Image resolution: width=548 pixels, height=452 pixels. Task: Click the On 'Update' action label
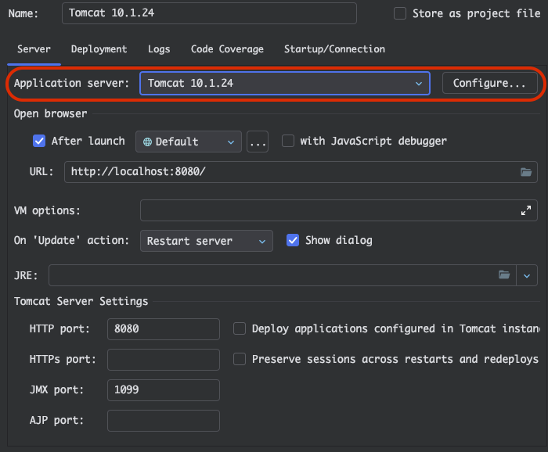coord(72,241)
